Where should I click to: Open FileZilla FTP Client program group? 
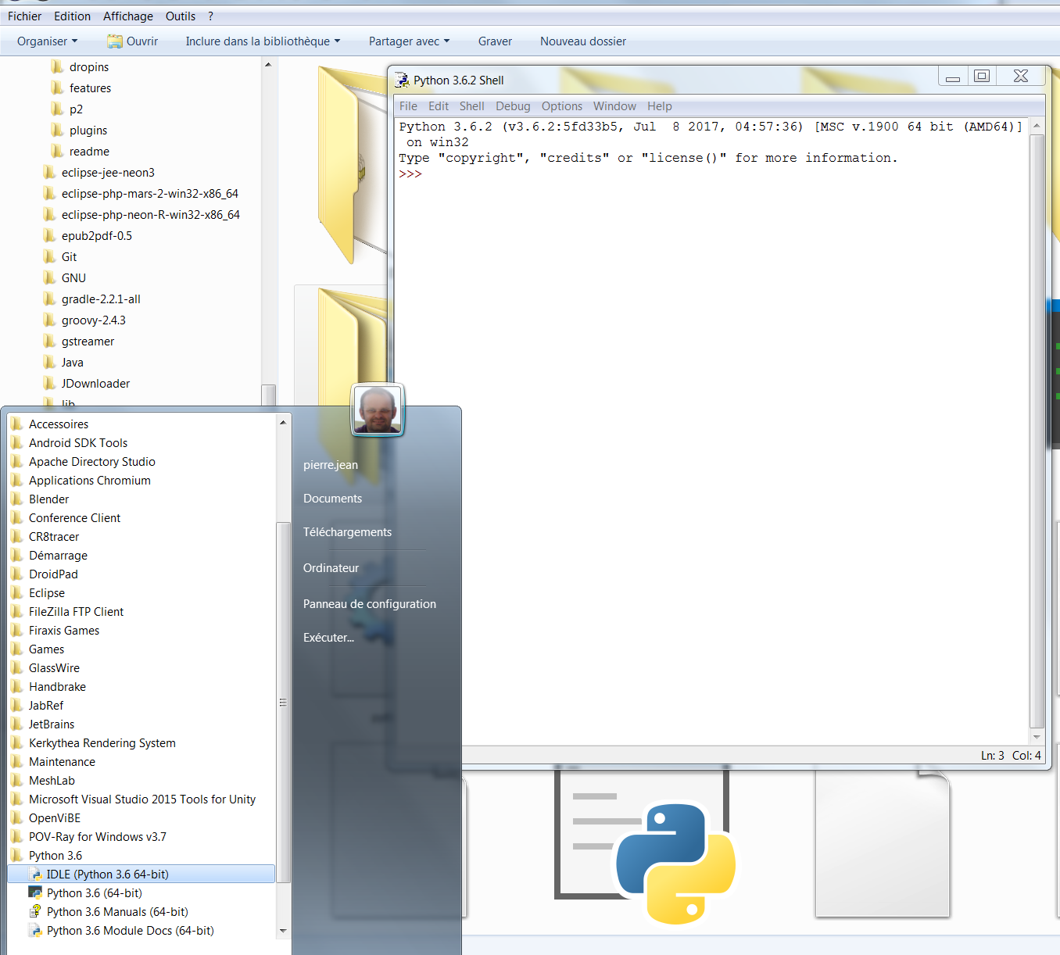[77, 612]
